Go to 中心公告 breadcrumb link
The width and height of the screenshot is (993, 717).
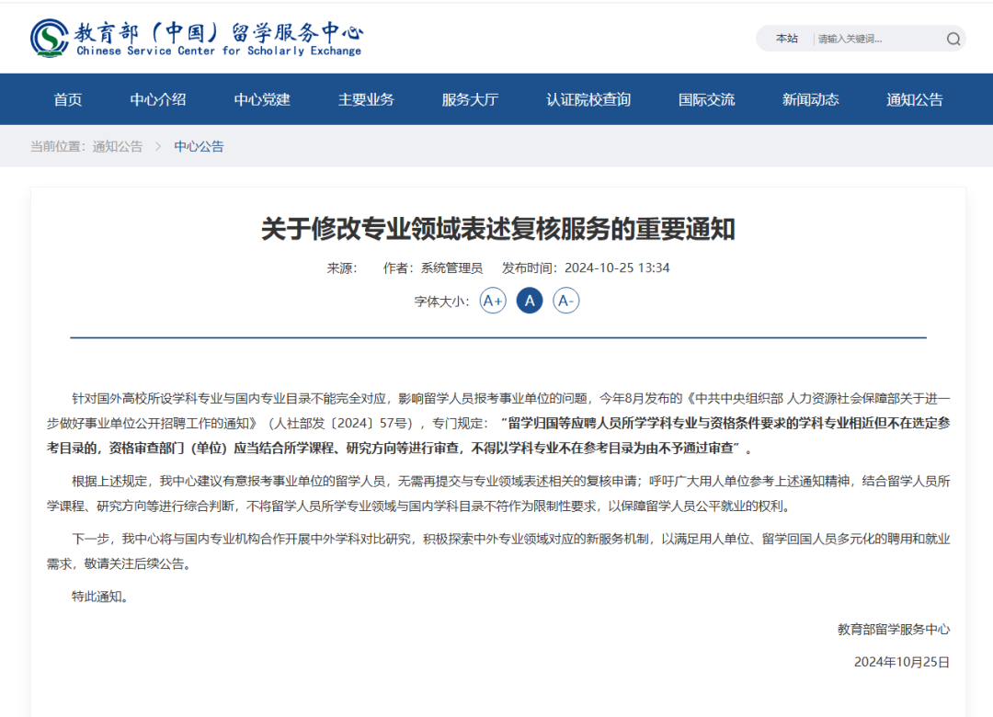pos(199,146)
